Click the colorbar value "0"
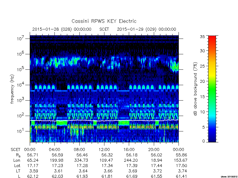Image resolution: width=238 pixels, height=178 pixels. pos(203,141)
